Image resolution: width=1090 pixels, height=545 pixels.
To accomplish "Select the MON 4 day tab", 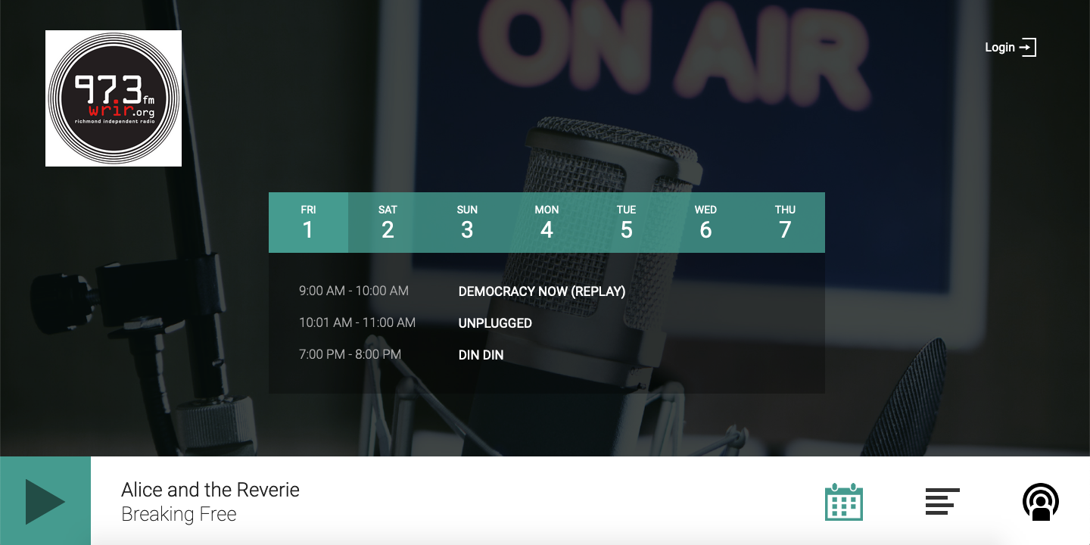I will coord(547,223).
